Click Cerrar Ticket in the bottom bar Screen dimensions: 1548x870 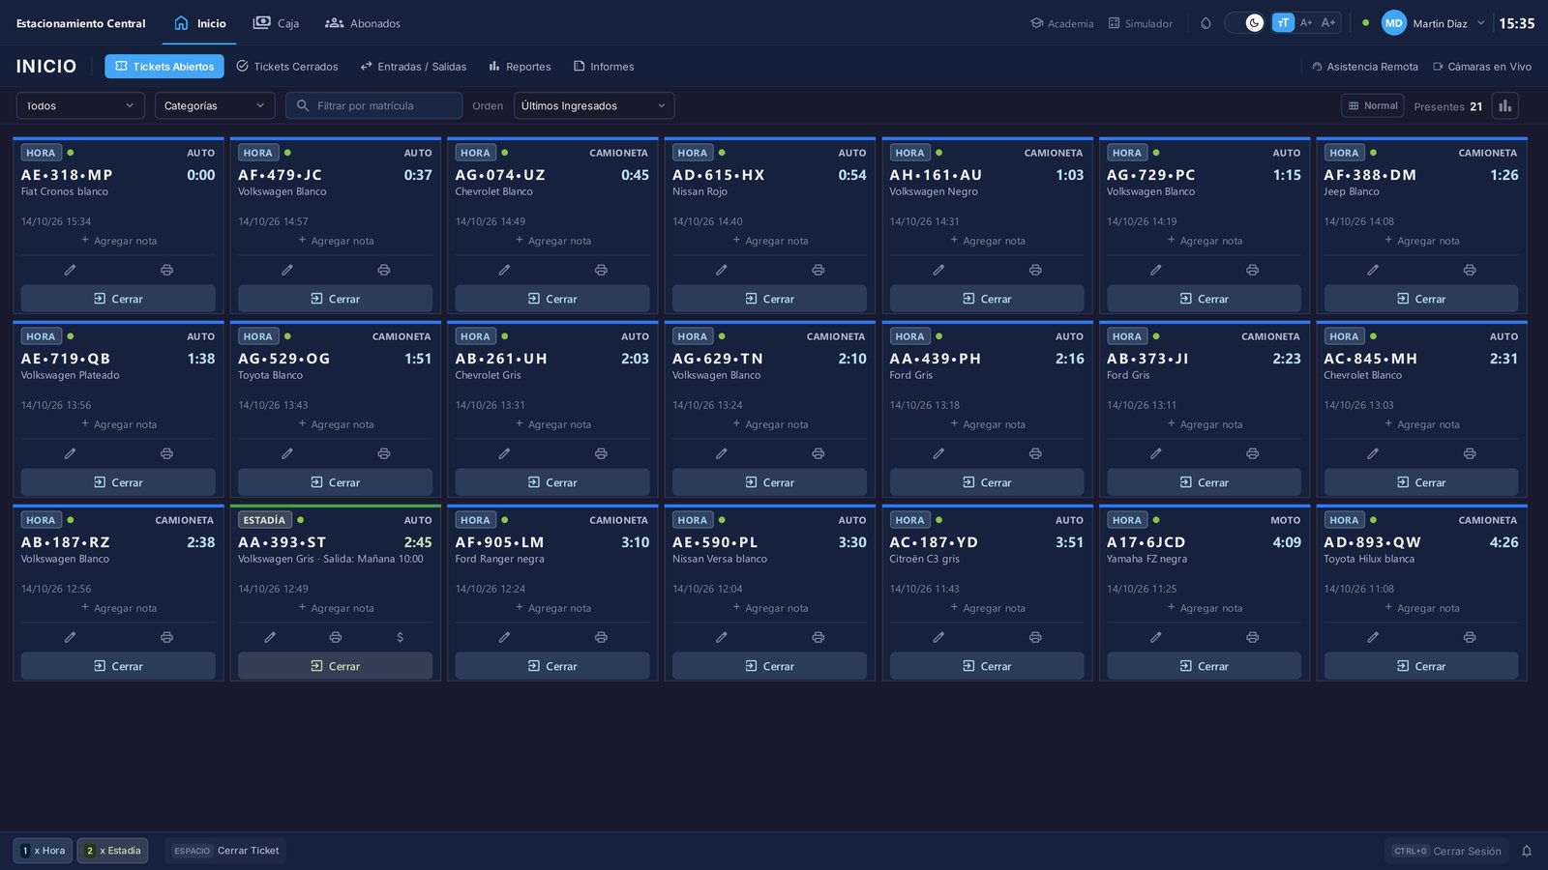(225, 851)
